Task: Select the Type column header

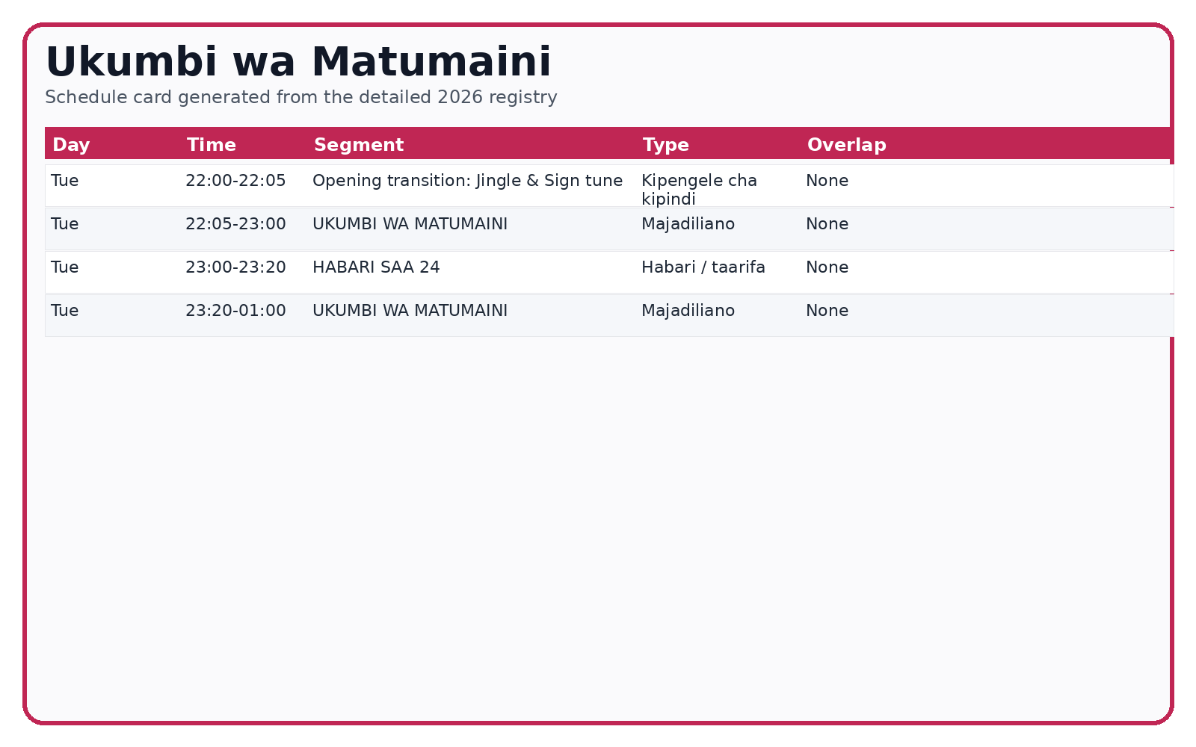Action: tap(665, 145)
